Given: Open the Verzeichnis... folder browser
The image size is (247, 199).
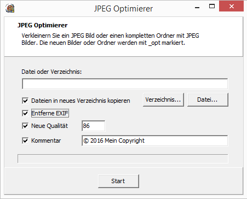Looking at the screenshot, I should point(163,99).
